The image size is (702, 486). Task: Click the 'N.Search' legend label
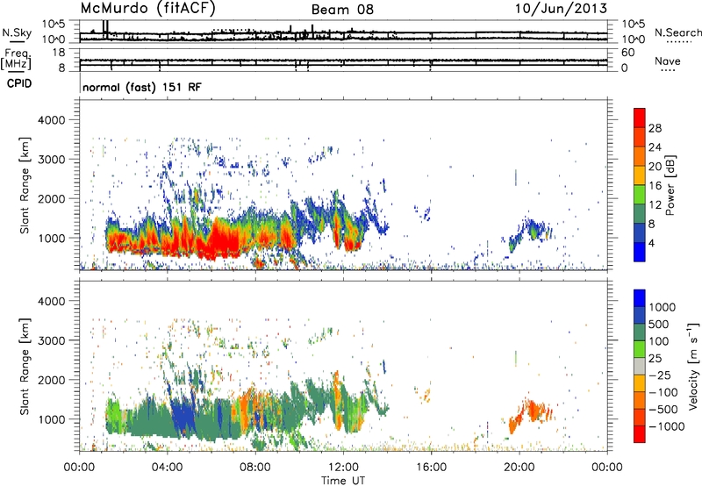677,32
